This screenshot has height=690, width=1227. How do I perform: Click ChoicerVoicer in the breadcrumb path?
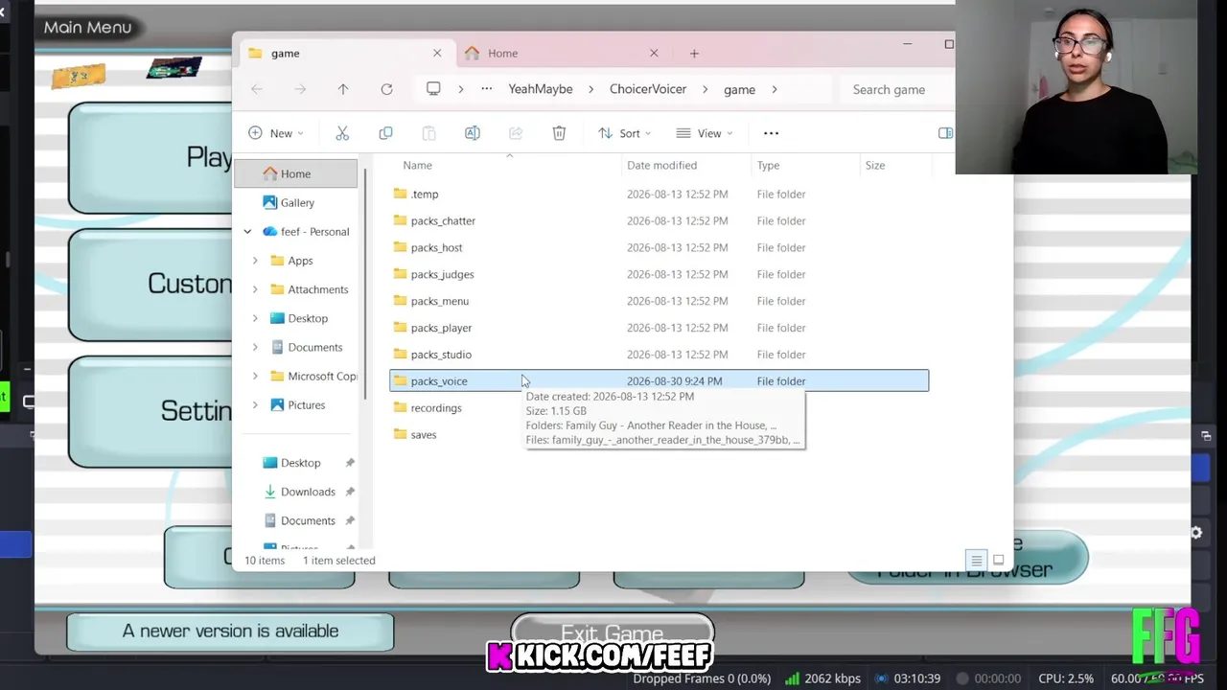click(x=648, y=89)
